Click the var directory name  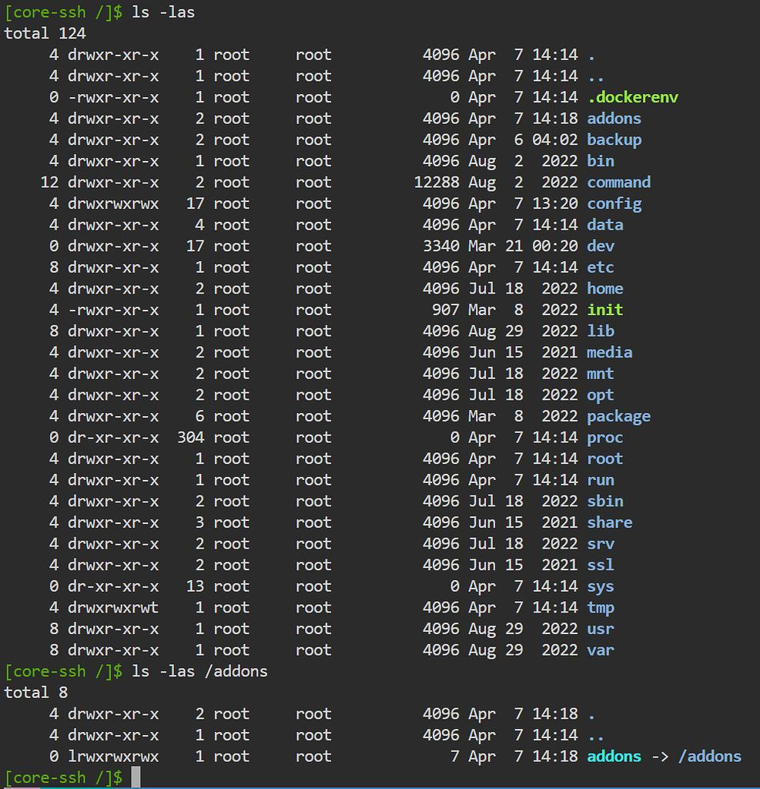click(601, 650)
